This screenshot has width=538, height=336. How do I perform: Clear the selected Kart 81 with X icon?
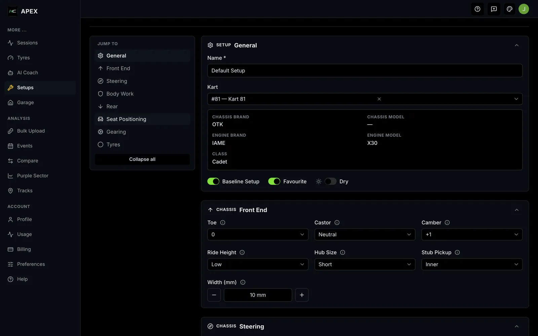tap(379, 99)
